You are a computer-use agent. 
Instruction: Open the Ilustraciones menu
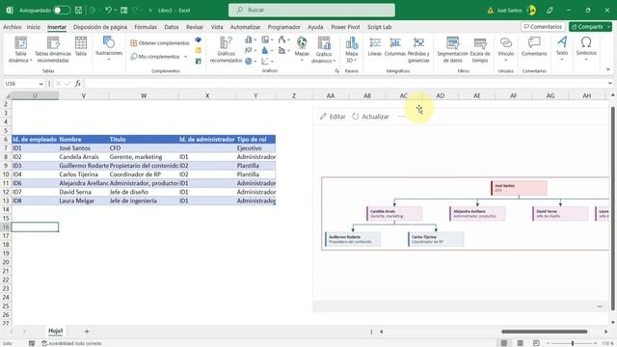pyautogui.click(x=109, y=48)
